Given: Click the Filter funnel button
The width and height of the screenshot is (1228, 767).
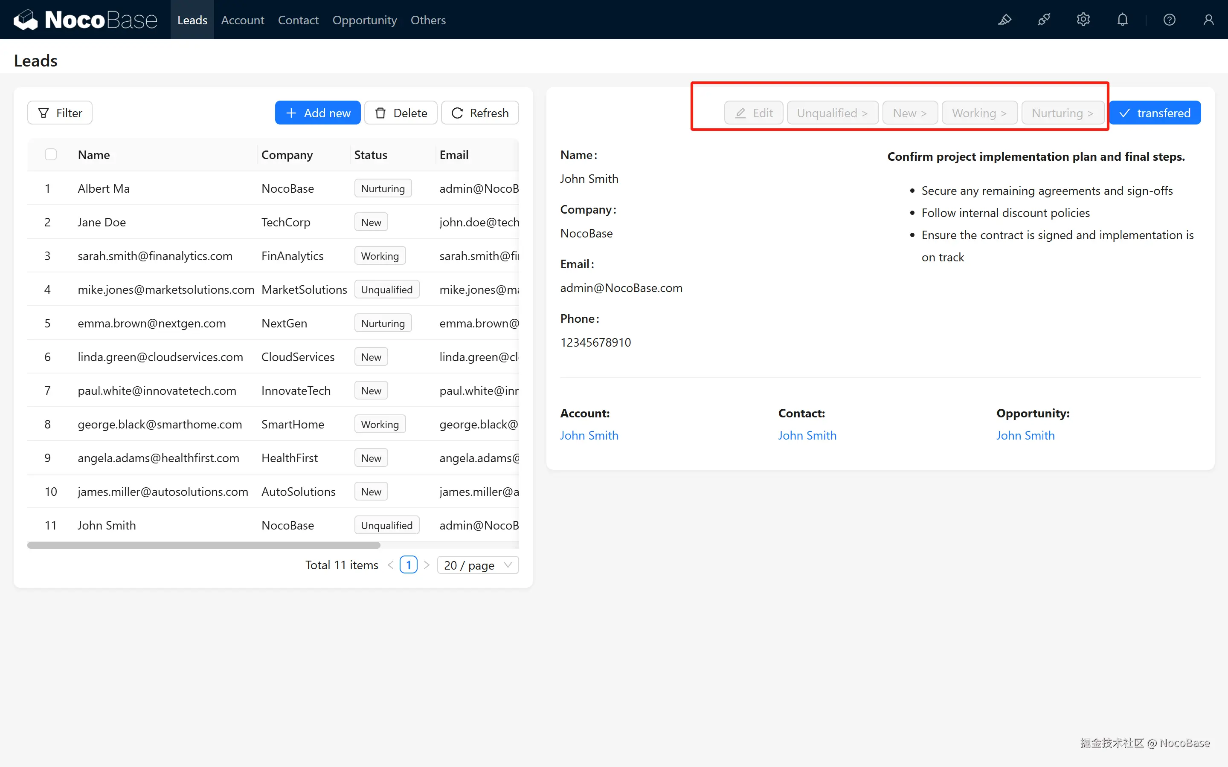Looking at the screenshot, I should (x=60, y=113).
